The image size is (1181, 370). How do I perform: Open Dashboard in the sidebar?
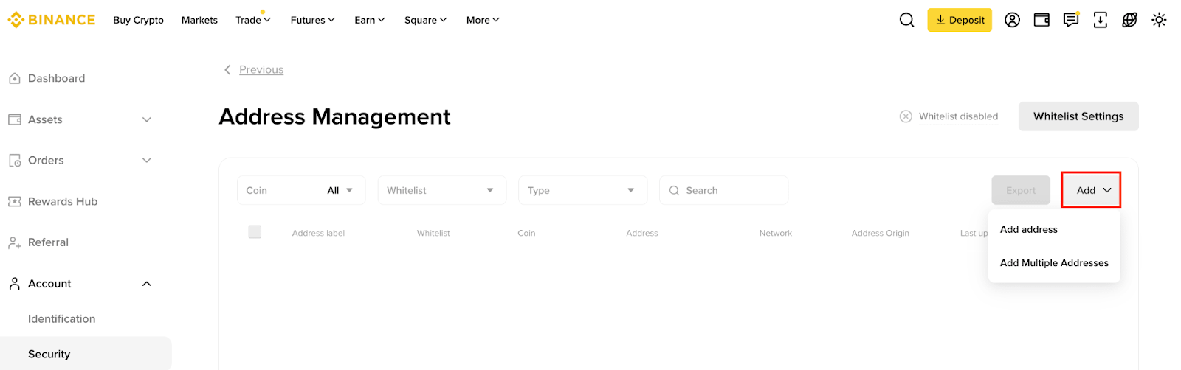pyautogui.click(x=57, y=78)
